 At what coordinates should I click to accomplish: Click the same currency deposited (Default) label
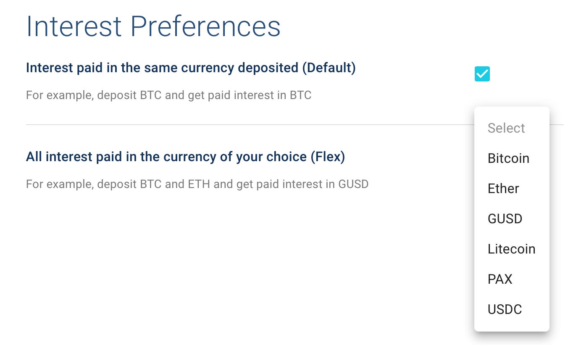(x=190, y=68)
